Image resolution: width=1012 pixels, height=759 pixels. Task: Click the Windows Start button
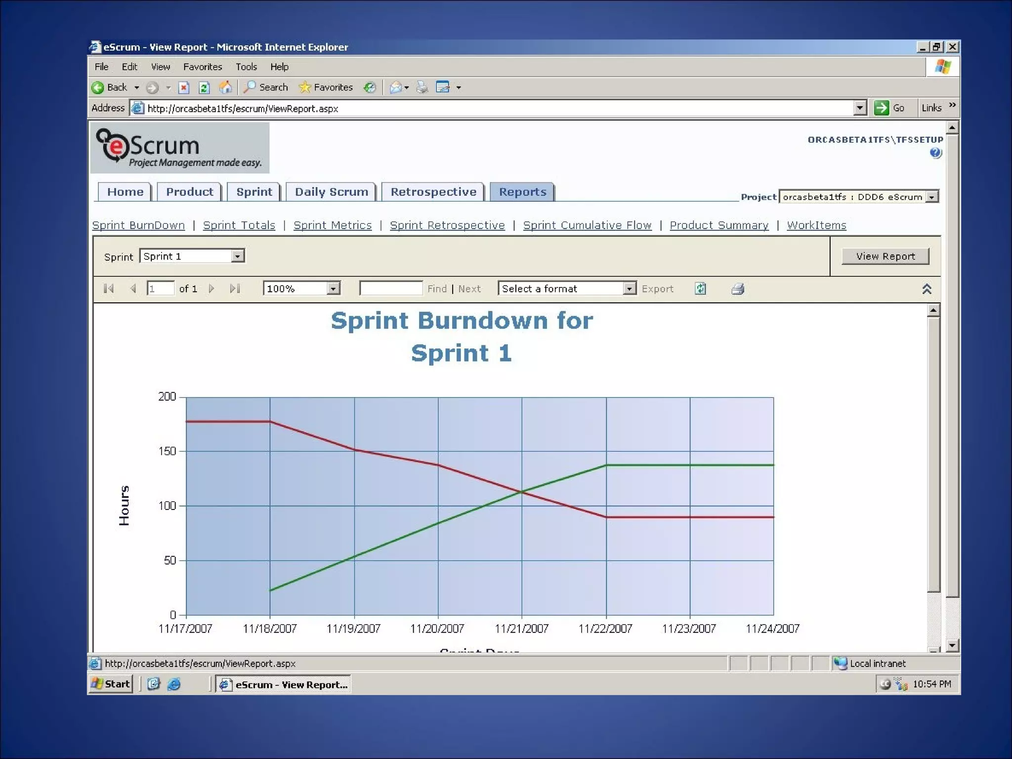point(111,684)
